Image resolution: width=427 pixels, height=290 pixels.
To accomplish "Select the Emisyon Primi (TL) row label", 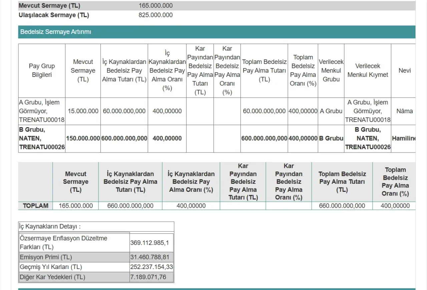I will (x=46, y=257).
